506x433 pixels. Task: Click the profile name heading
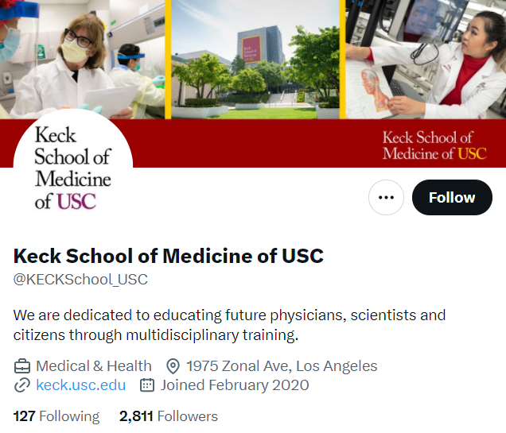pos(169,257)
